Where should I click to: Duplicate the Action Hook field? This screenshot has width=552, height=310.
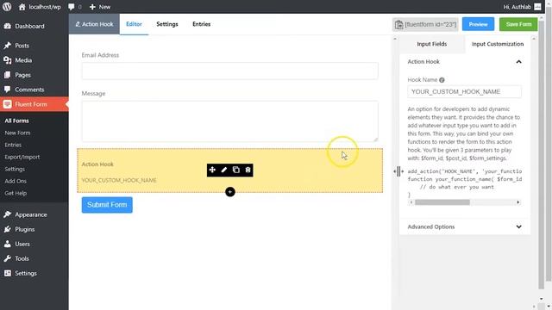point(235,170)
